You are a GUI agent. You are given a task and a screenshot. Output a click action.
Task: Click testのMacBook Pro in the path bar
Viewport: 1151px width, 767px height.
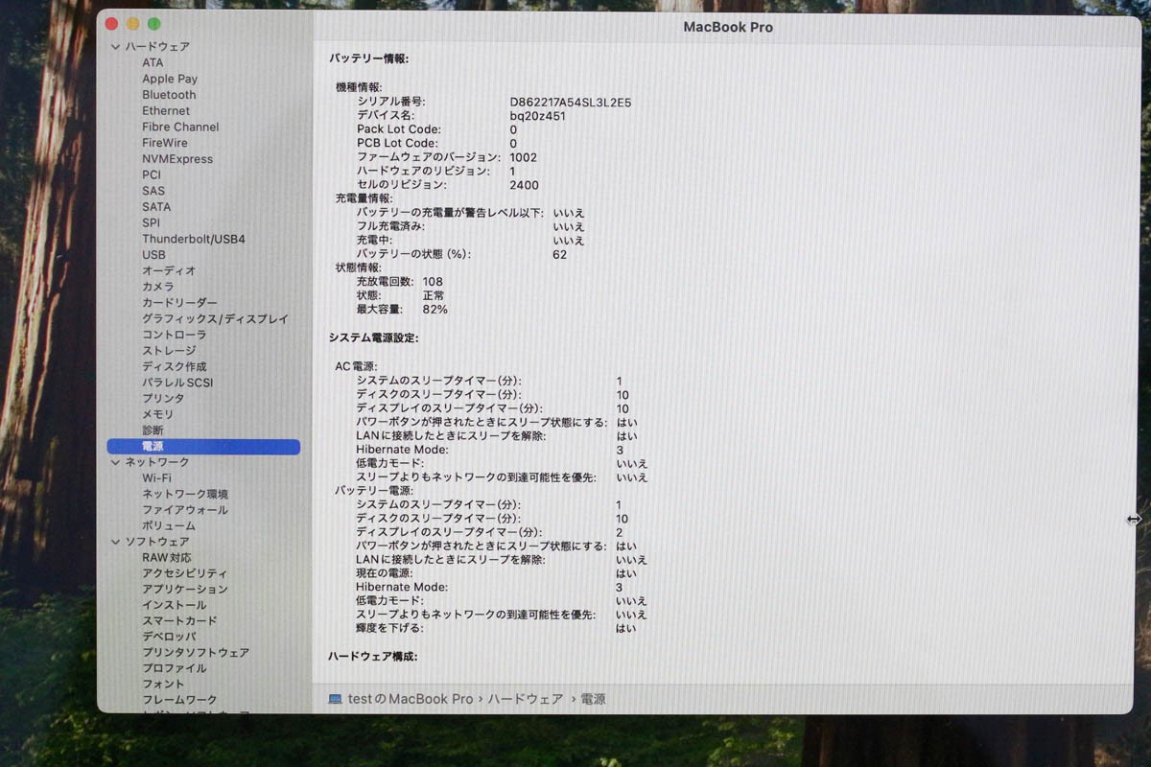point(411,700)
